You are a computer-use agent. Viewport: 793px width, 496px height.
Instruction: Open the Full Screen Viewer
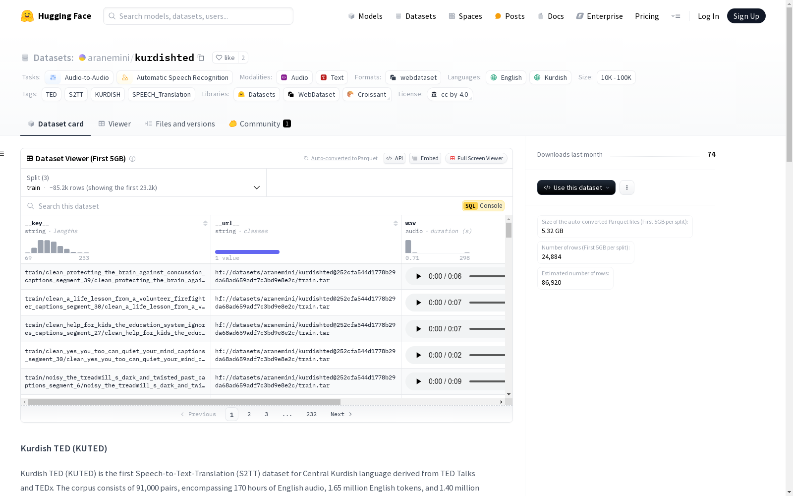pos(476,158)
